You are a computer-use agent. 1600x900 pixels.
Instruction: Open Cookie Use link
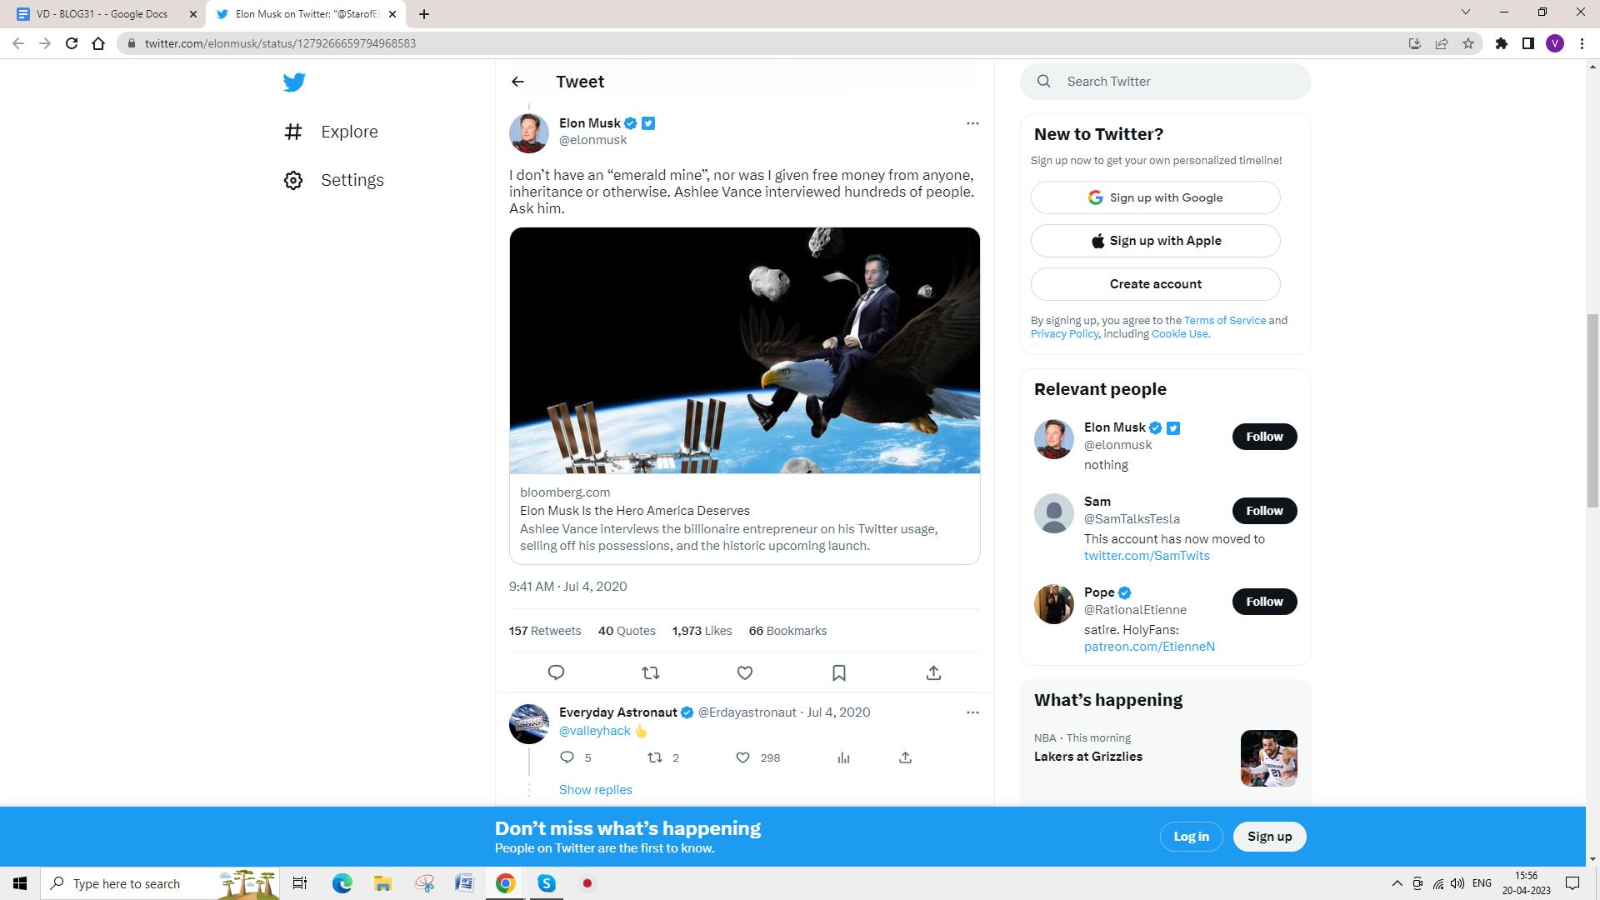(x=1180, y=333)
